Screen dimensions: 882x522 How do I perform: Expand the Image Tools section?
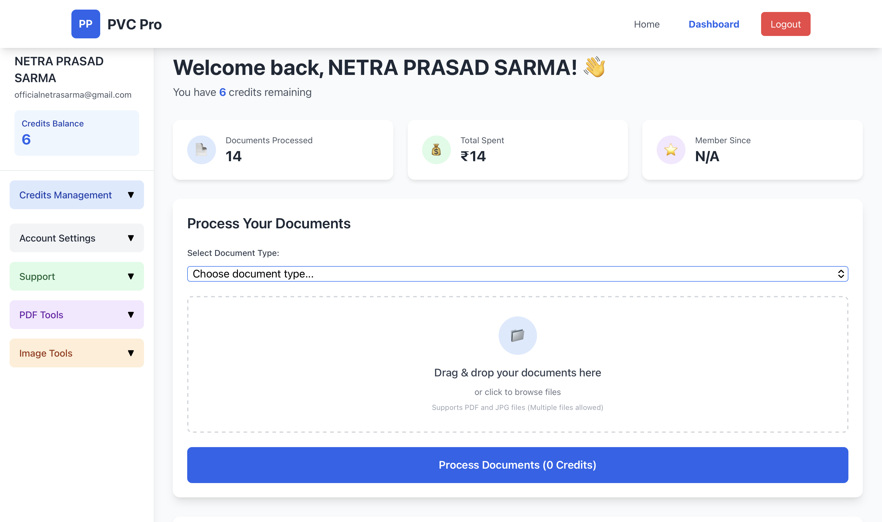point(76,353)
